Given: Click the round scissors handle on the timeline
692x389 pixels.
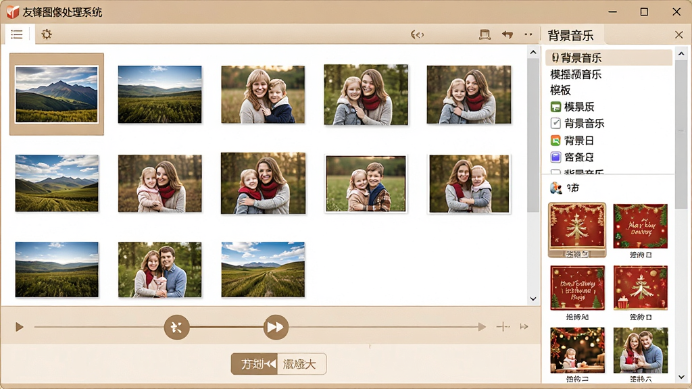Looking at the screenshot, I should pos(176,328).
